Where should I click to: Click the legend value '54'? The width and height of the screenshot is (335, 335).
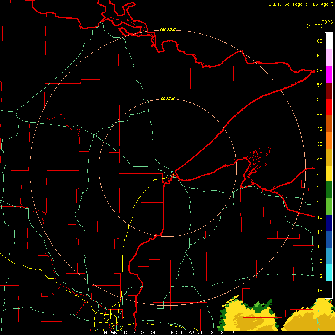point(320,85)
